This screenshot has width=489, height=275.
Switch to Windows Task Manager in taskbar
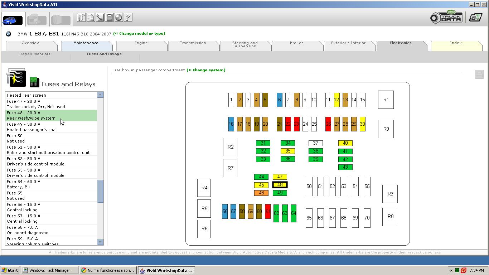point(49,270)
